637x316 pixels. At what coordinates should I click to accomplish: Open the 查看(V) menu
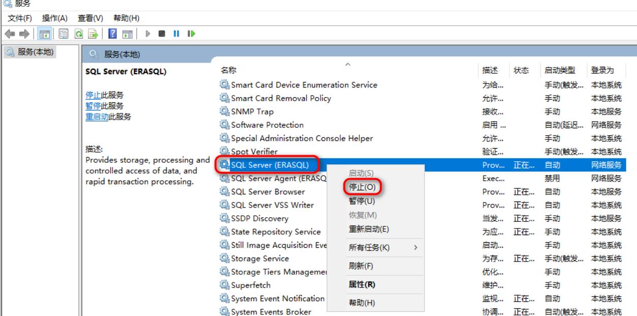pyautogui.click(x=91, y=18)
